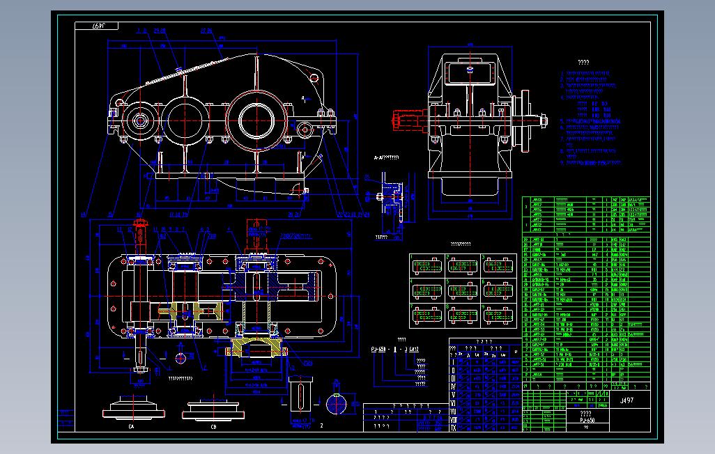The image size is (715, 454).
Task: Select assembly arrangement diagram number 9
Action: pyautogui.click(x=498, y=315)
